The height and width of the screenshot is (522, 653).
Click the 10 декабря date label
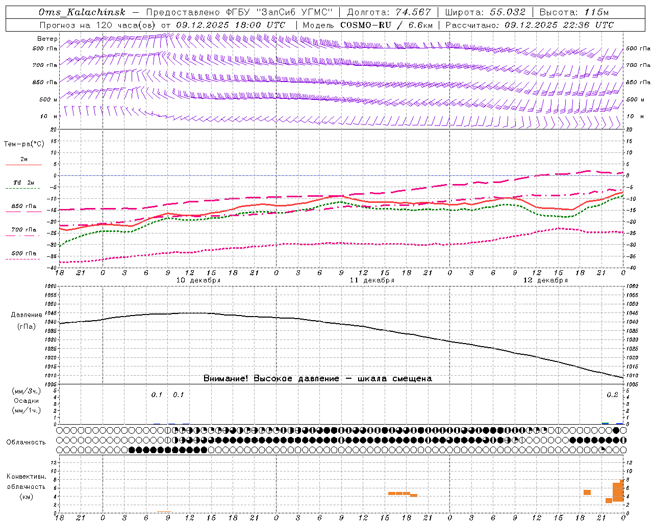point(198,280)
